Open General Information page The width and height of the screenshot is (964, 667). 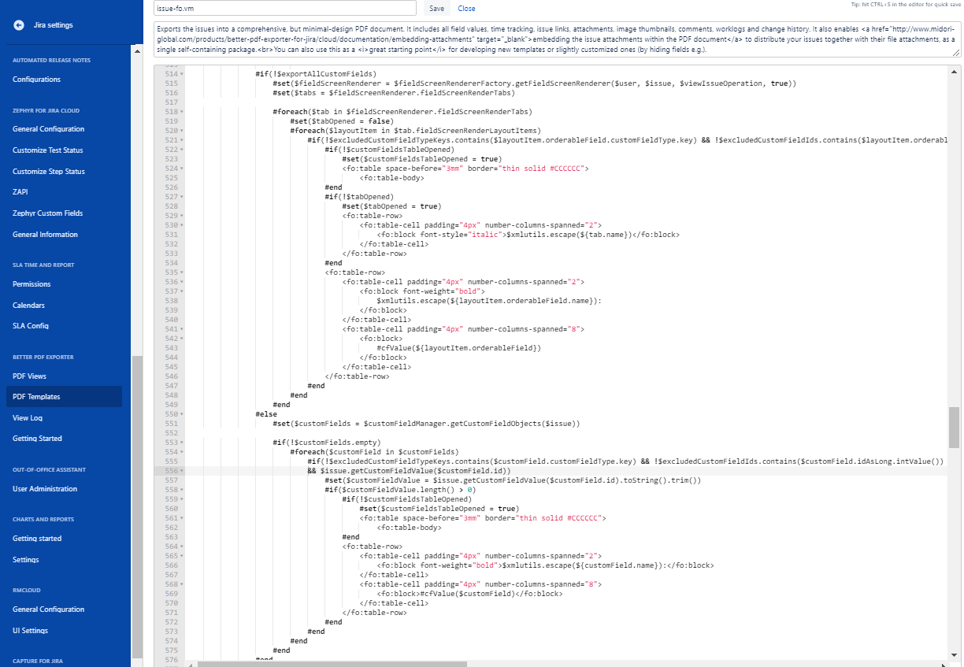pos(45,235)
